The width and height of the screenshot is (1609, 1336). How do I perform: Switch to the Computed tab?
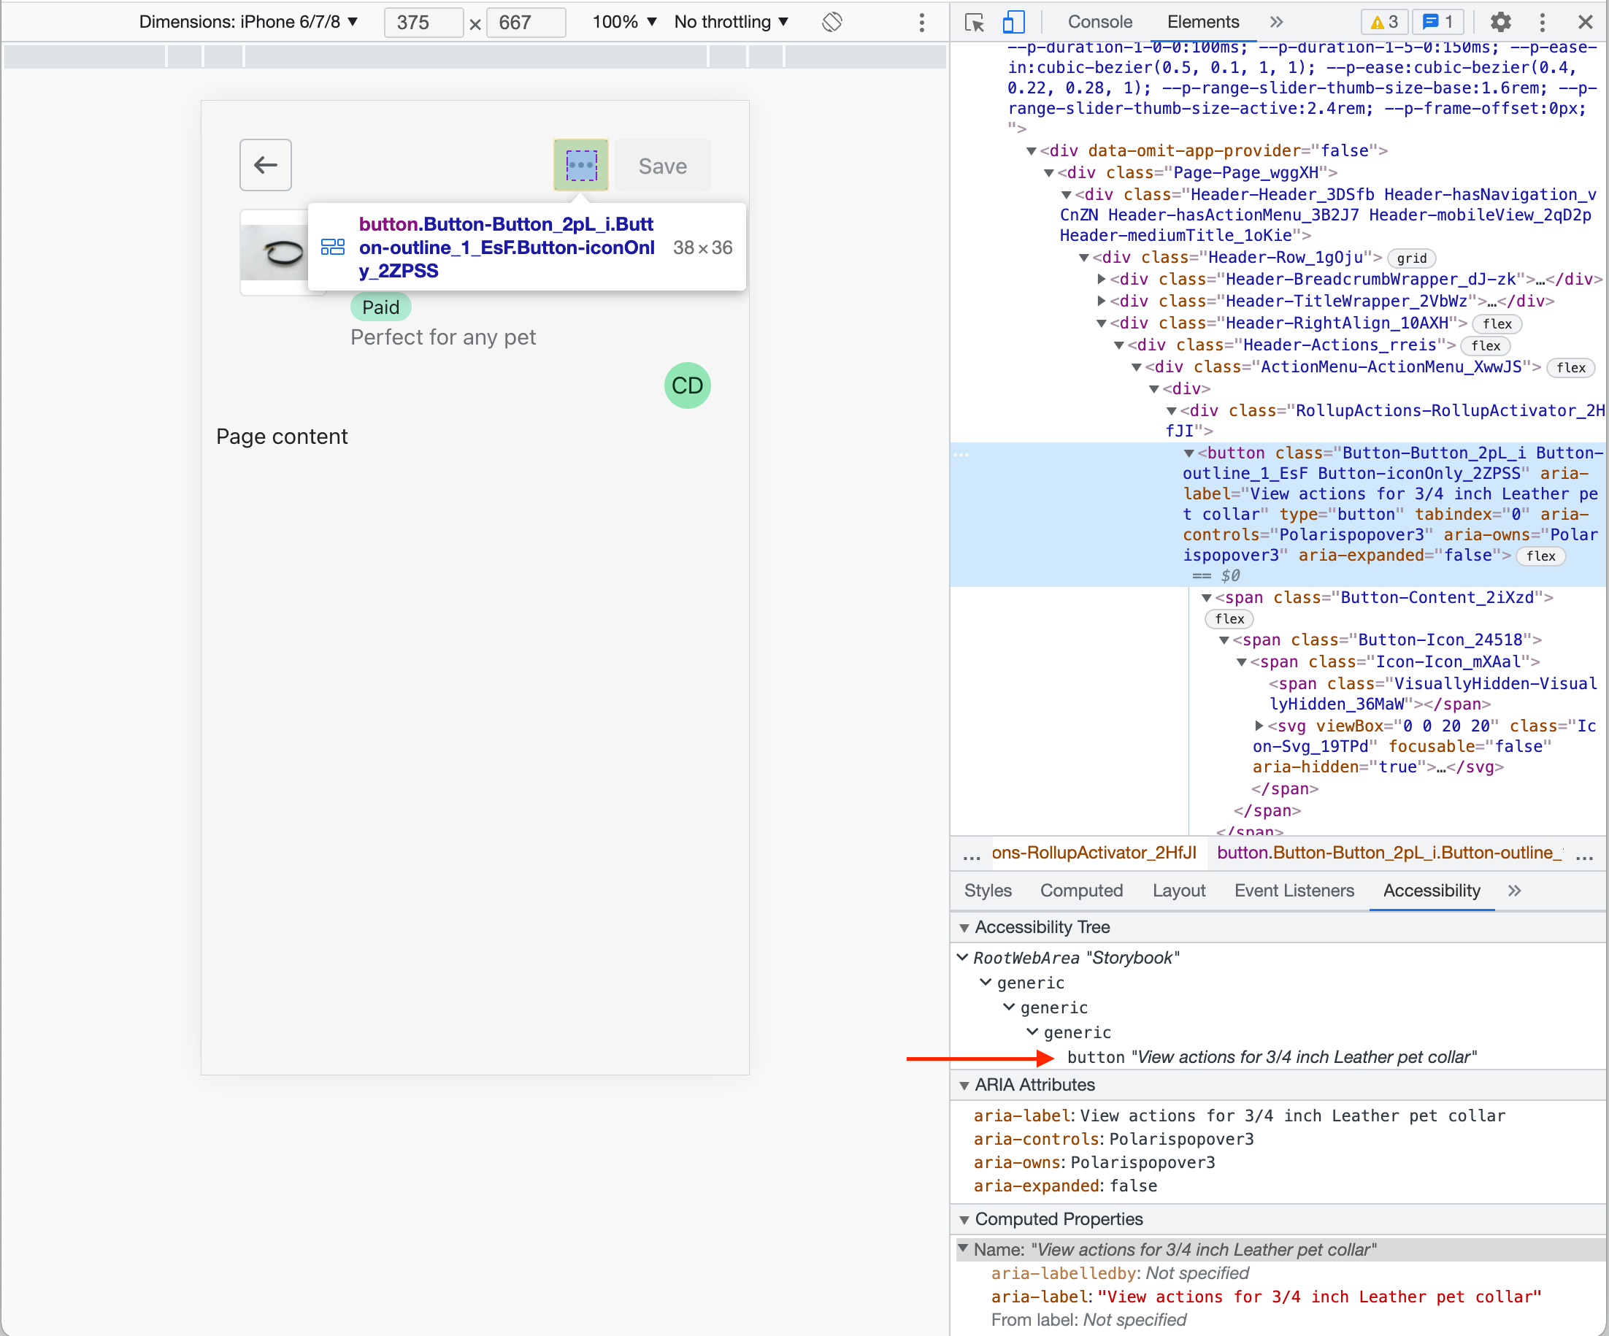click(1081, 890)
